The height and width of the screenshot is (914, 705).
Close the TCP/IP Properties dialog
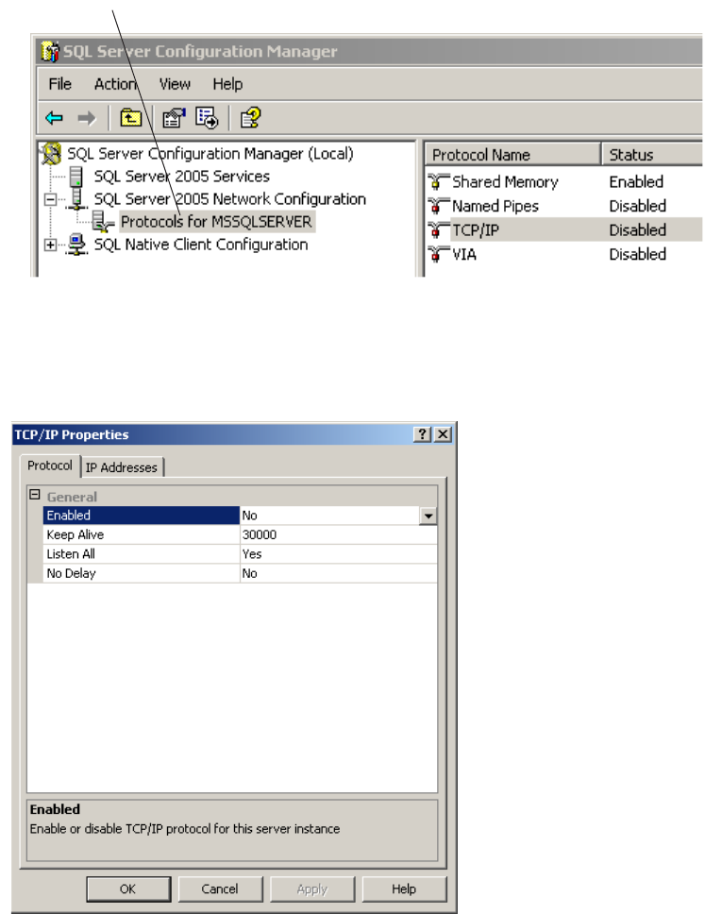pyautogui.click(x=443, y=434)
